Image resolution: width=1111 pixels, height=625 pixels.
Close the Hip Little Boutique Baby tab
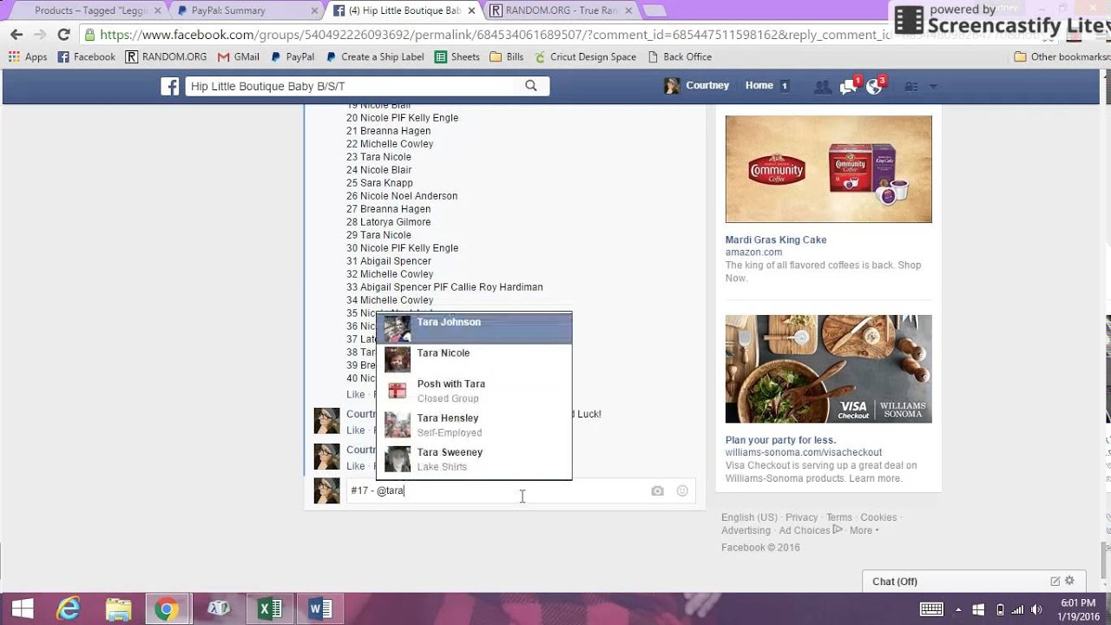coord(473,10)
